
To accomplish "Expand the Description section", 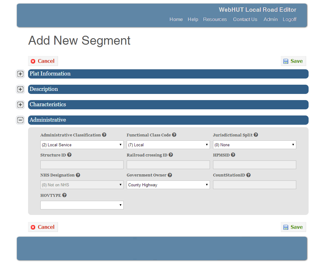I will [x=20, y=89].
